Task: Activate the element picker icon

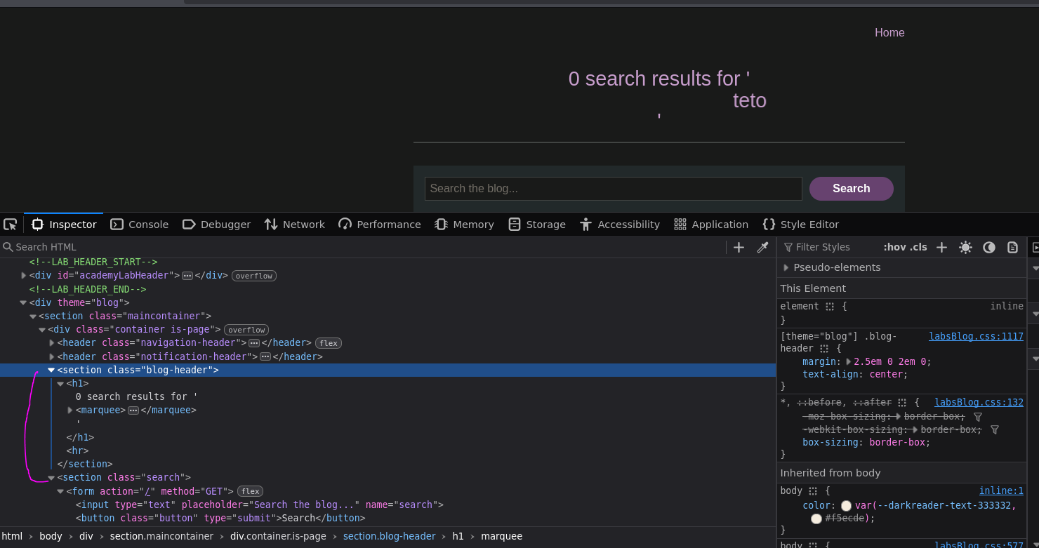Action: pos(11,225)
